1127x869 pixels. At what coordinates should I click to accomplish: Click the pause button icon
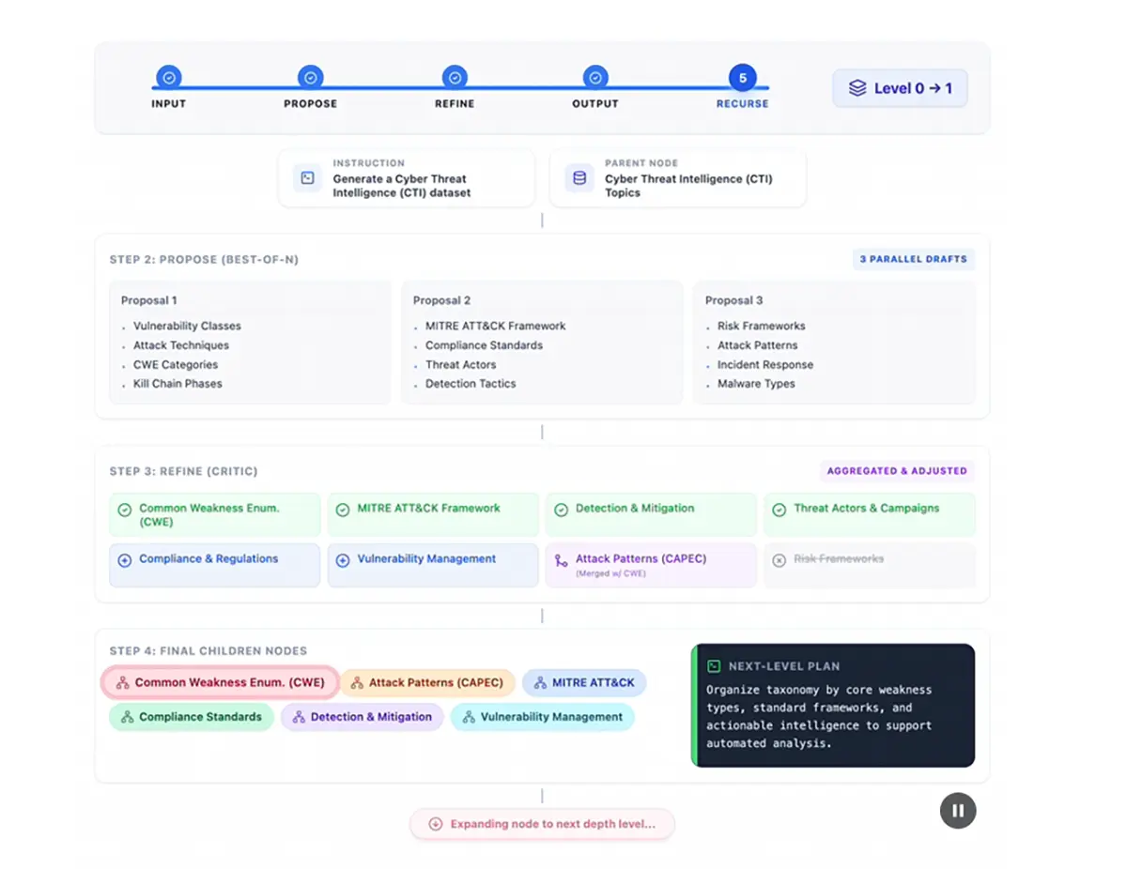point(958,811)
